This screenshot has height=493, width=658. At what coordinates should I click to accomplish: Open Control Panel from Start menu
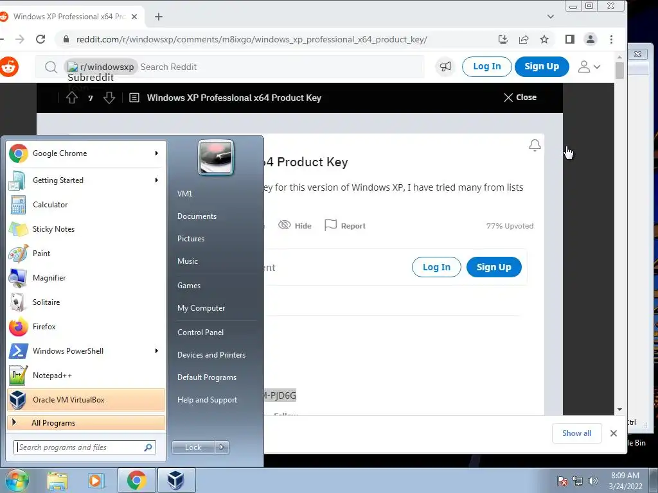click(200, 333)
